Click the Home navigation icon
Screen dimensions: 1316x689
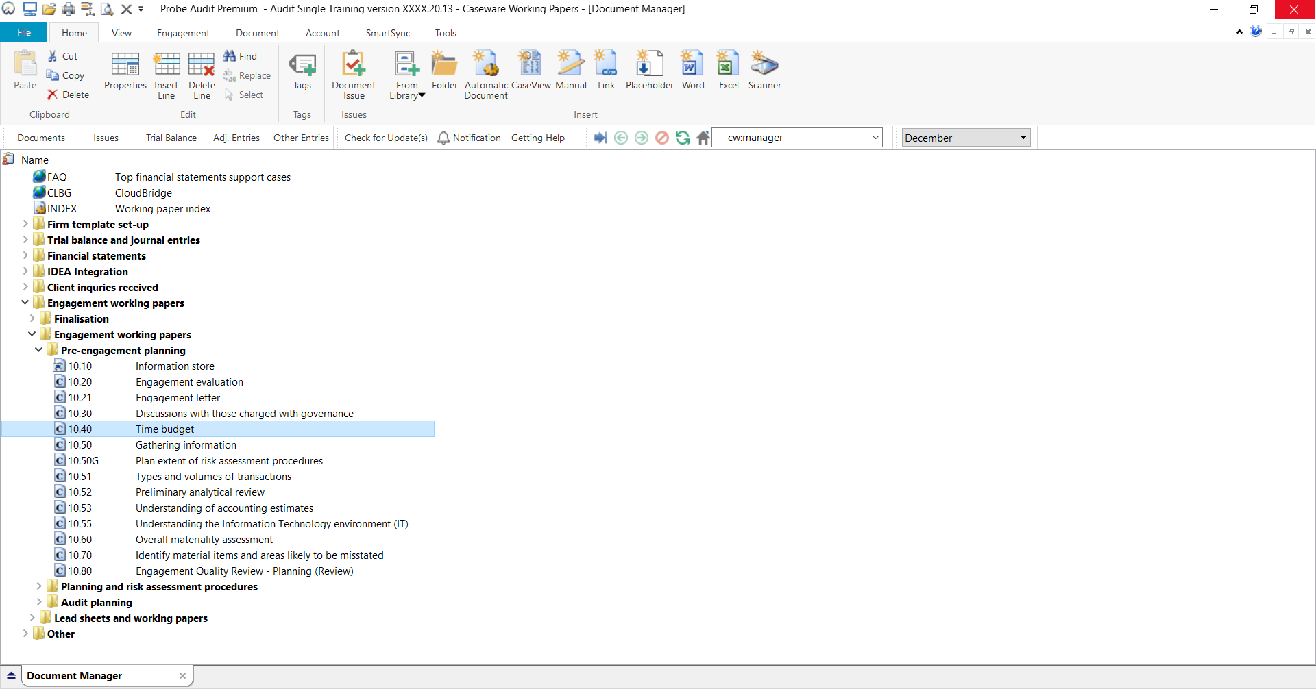[x=703, y=138]
